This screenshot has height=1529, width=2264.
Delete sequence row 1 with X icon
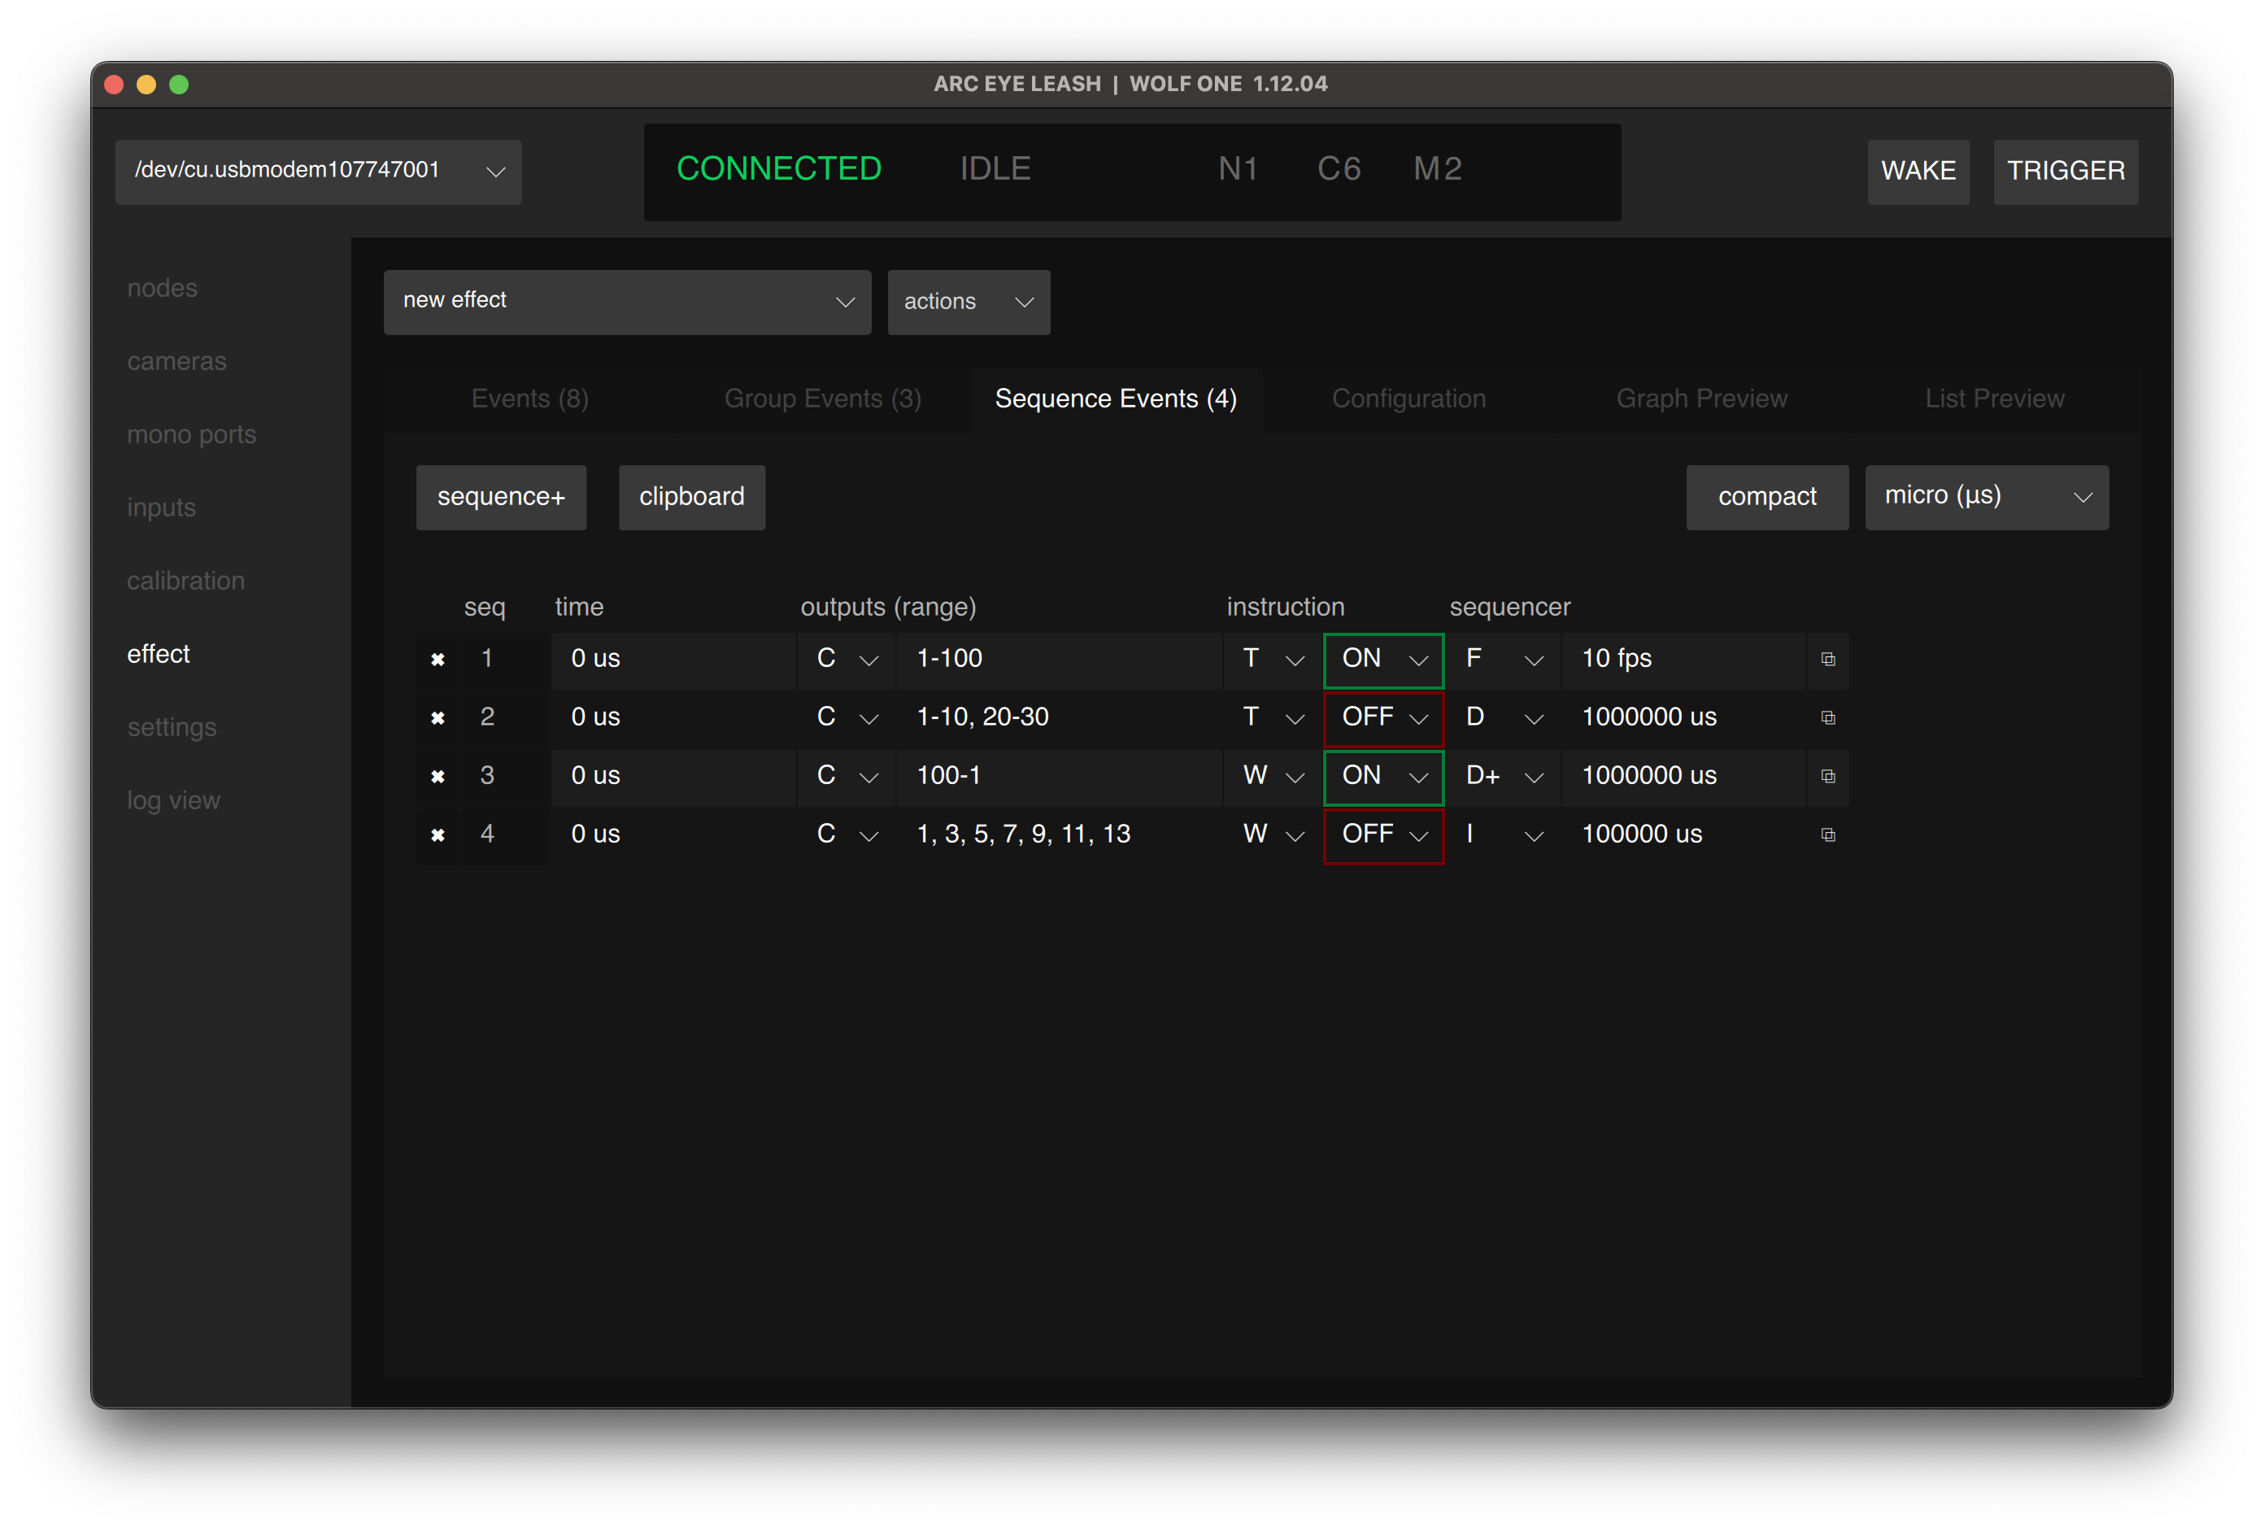click(x=438, y=660)
